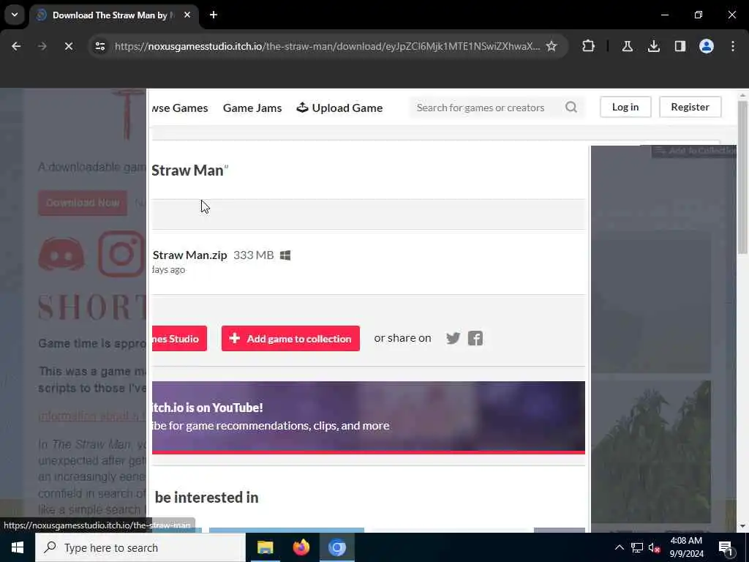
Task: Go back to the previous page
Action: pyautogui.click(x=16, y=46)
